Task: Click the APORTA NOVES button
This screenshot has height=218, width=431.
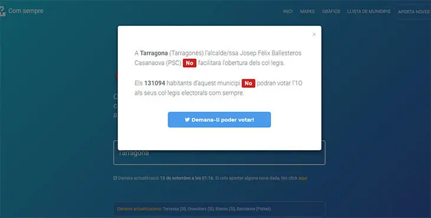Action: (413, 12)
